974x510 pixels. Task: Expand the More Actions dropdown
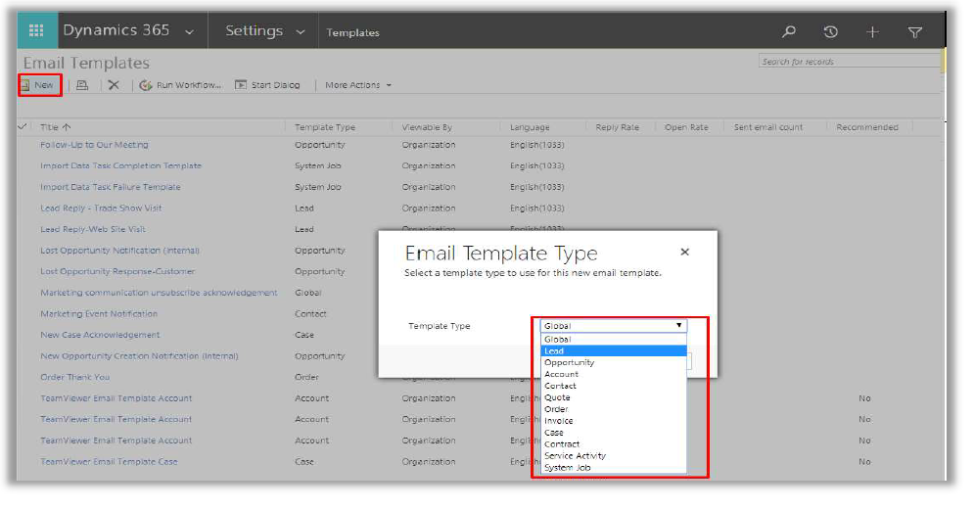[357, 85]
